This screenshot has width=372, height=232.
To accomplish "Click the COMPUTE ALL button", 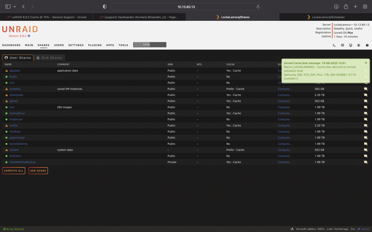I will [x=13, y=171].
